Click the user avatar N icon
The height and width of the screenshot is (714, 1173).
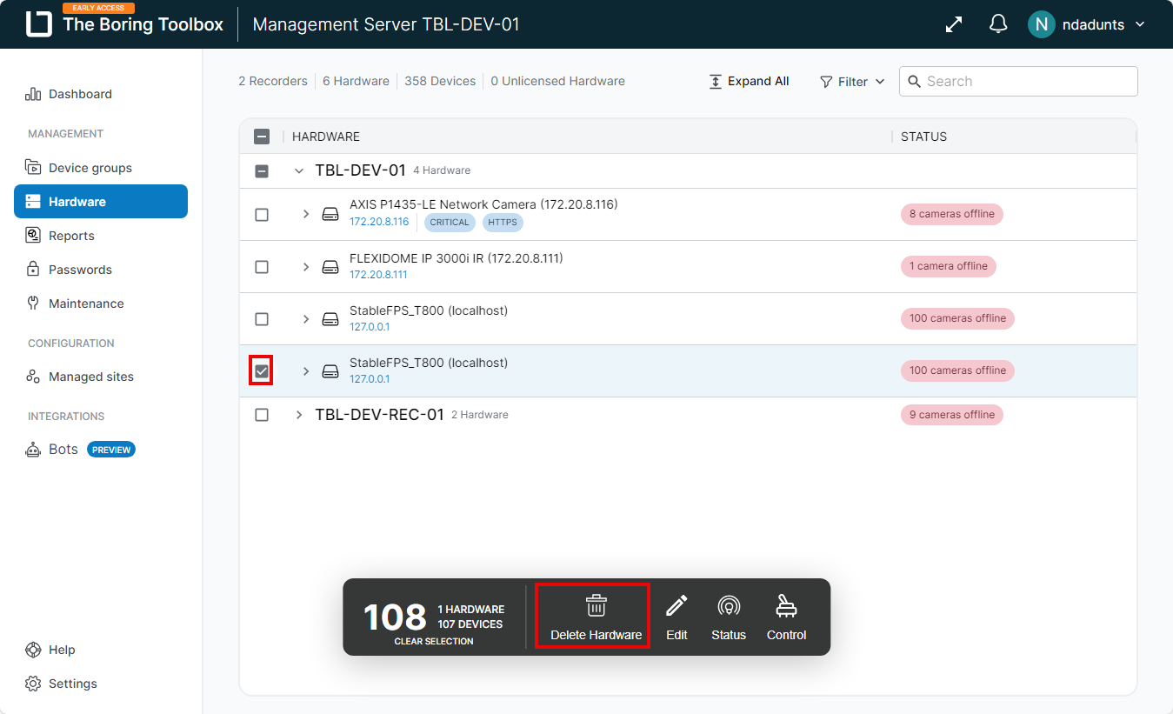pyautogui.click(x=1041, y=24)
